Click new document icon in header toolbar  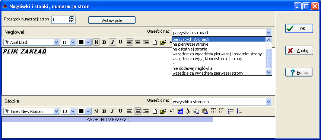155,42
